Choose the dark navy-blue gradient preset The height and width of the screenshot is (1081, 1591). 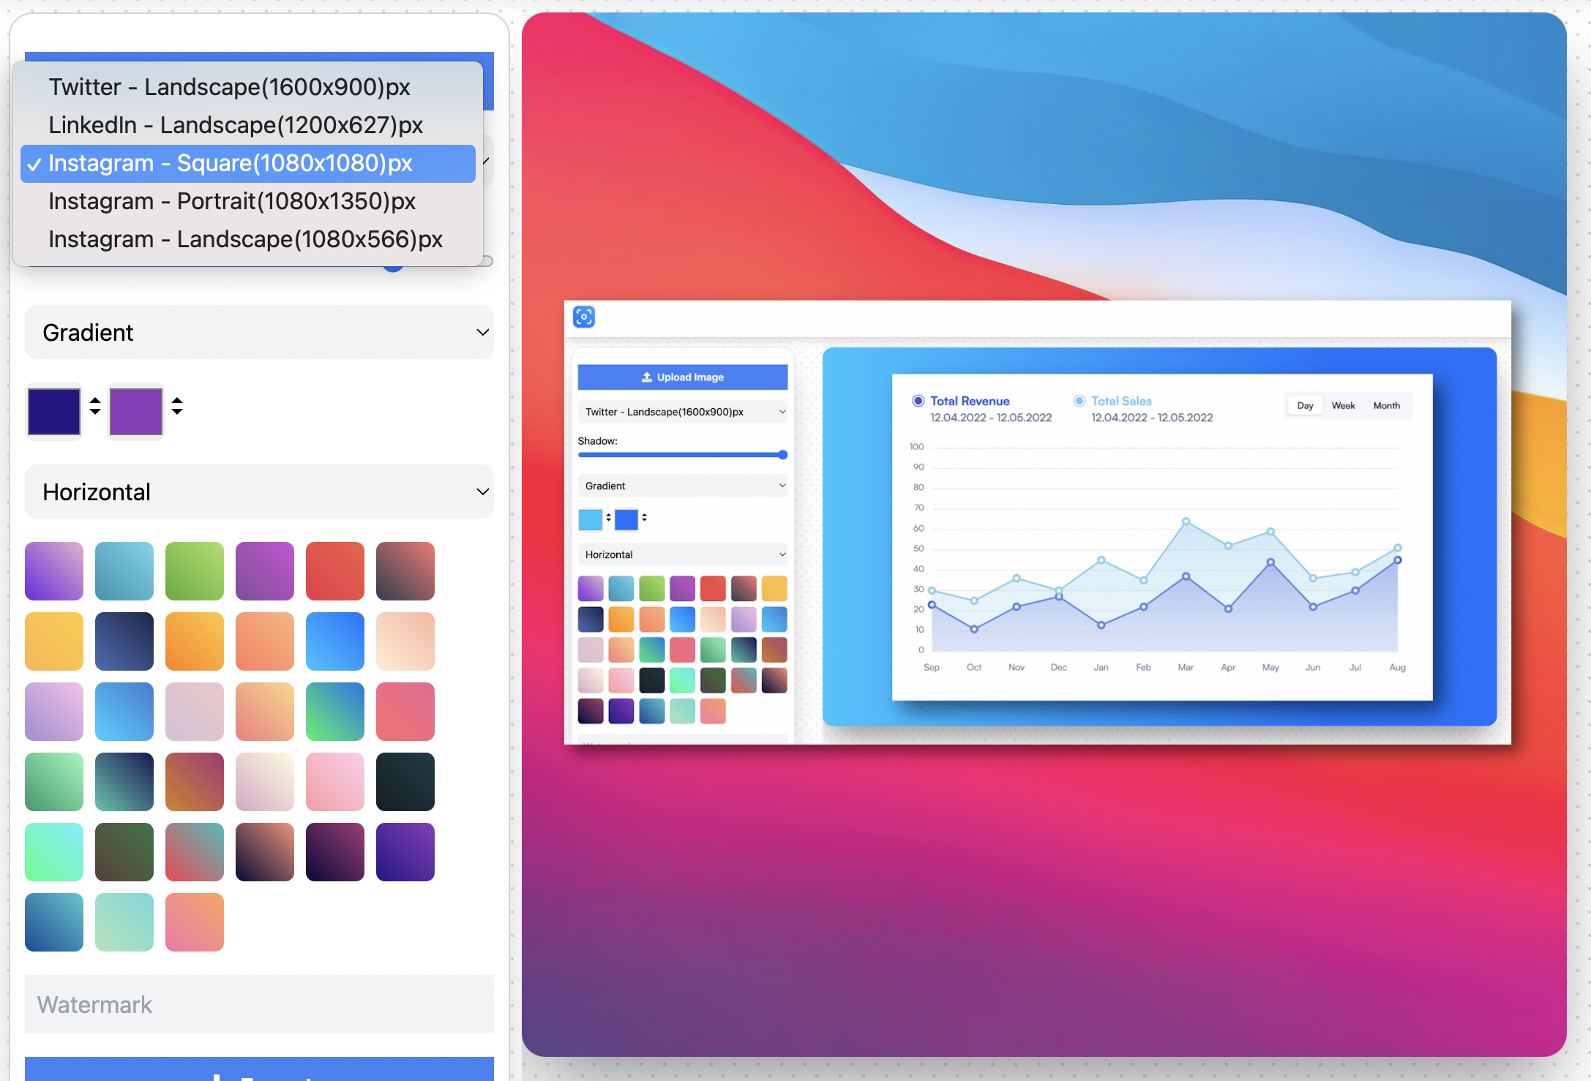124,641
